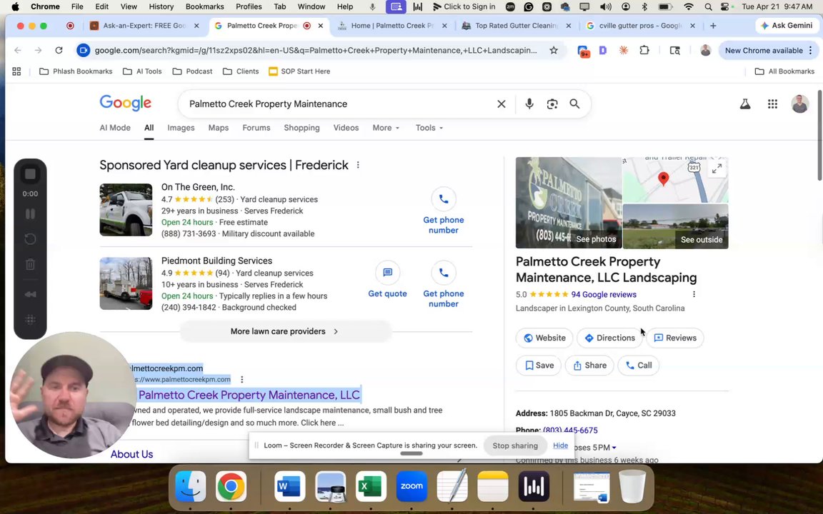Switch to Top Rated Gutter Cleaning browser tab
823x514 pixels.
pos(516,26)
